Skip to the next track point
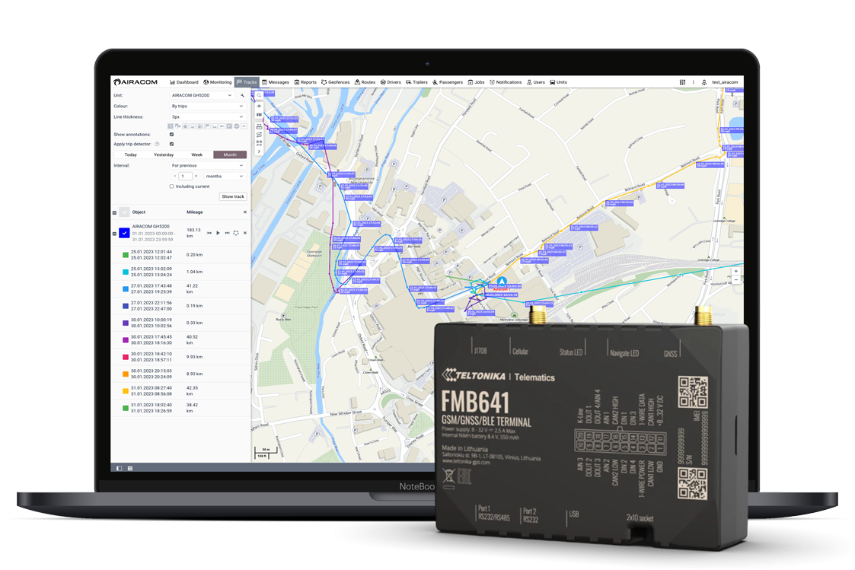The height and width of the screenshot is (570, 855). coord(227,233)
